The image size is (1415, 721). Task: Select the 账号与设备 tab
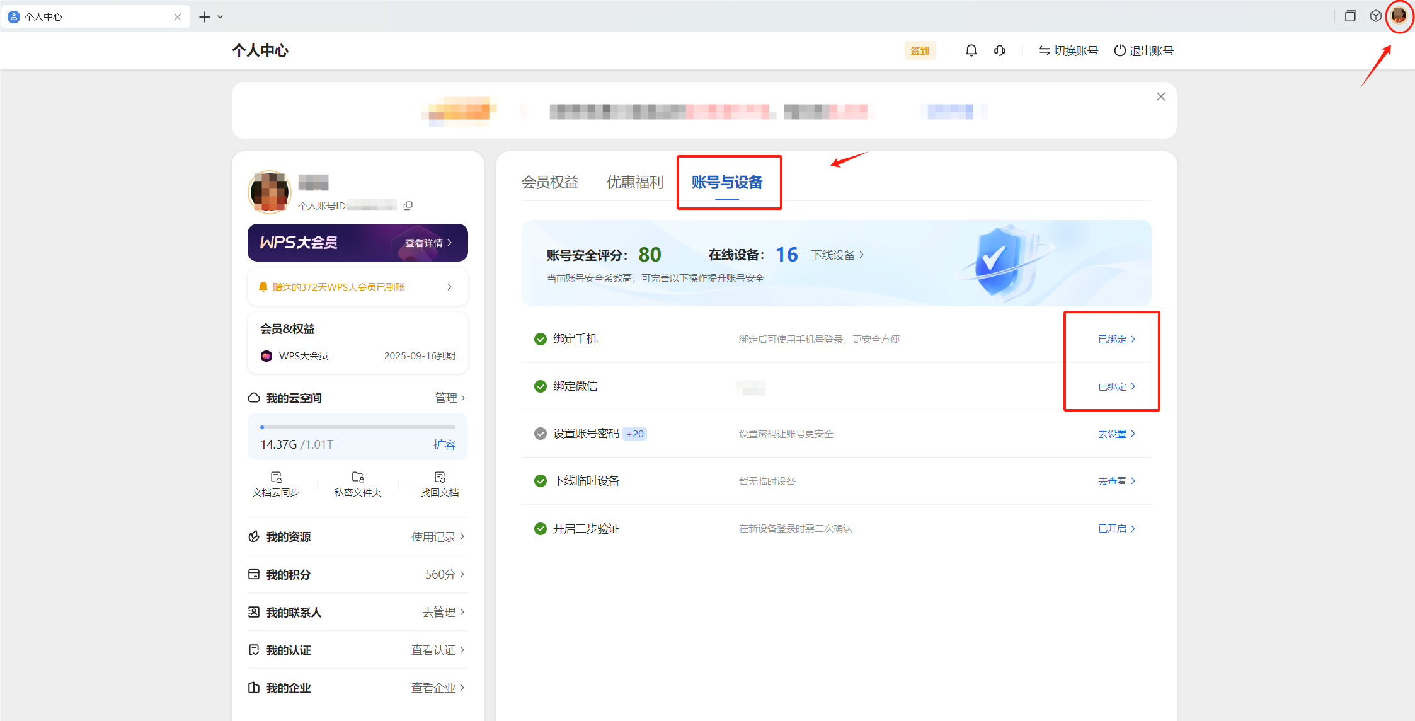(x=727, y=182)
